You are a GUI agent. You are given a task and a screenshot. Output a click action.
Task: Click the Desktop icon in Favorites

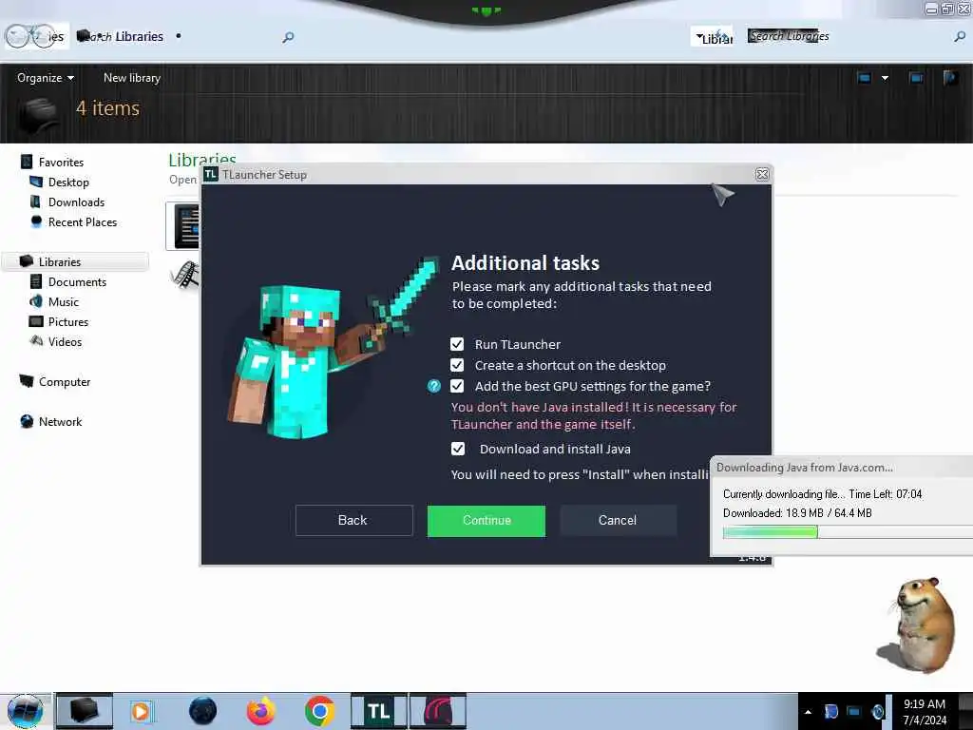click(36, 182)
